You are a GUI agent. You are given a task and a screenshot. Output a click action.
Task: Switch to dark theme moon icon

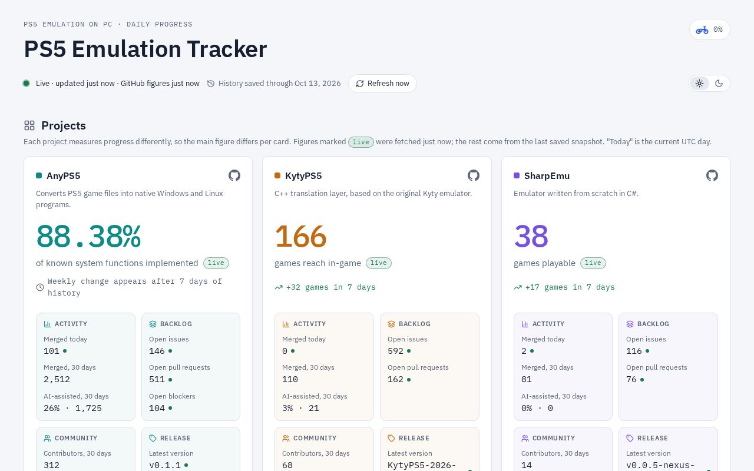click(719, 84)
